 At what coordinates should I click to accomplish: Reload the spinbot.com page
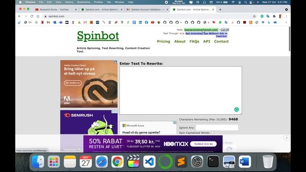32,16
